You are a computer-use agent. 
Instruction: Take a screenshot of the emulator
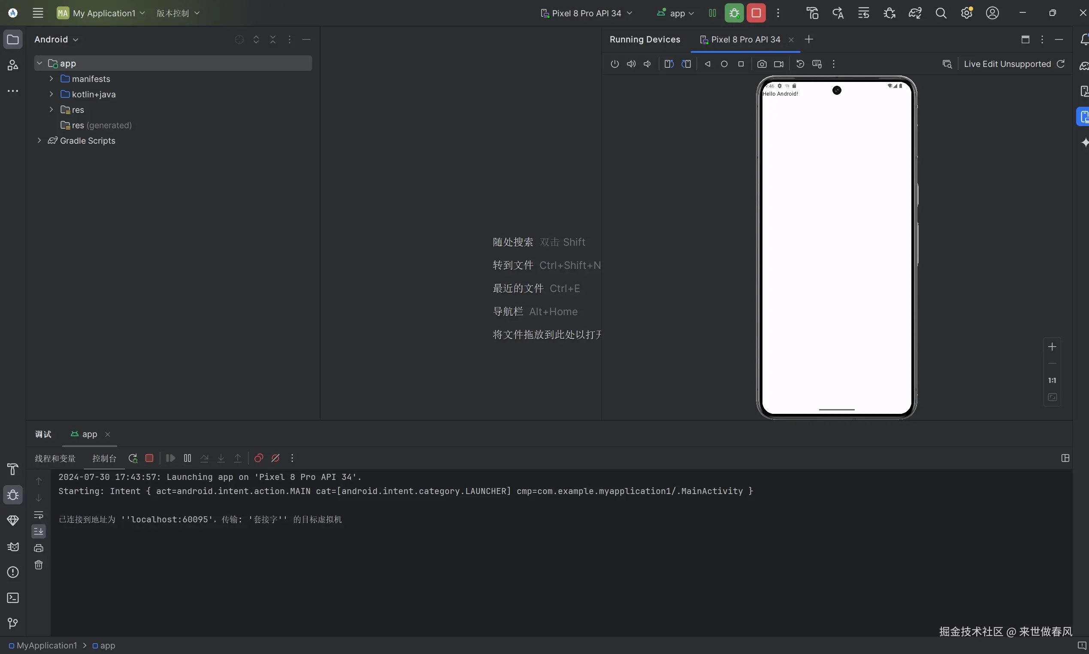(x=762, y=64)
